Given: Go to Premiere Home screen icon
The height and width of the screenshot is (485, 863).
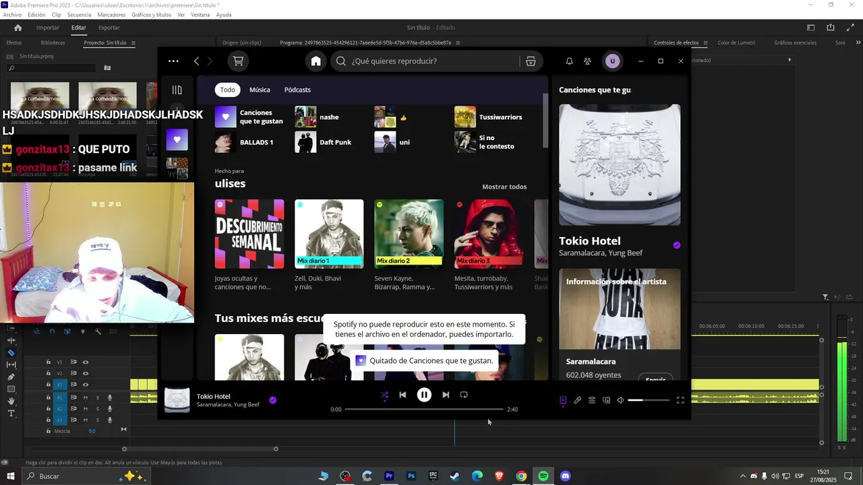Looking at the screenshot, I should point(18,28).
